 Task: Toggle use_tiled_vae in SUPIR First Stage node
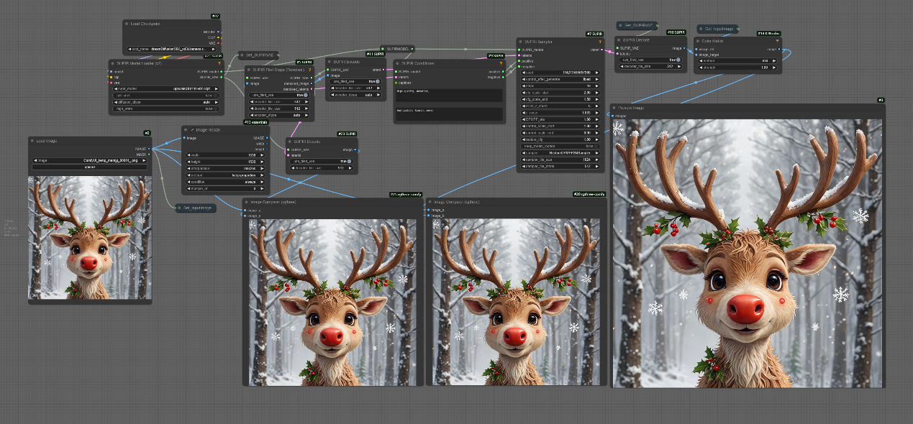point(305,94)
